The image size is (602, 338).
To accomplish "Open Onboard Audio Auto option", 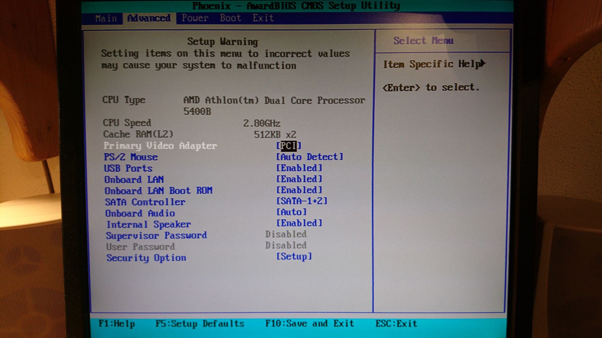I will [x=291, y=212].
